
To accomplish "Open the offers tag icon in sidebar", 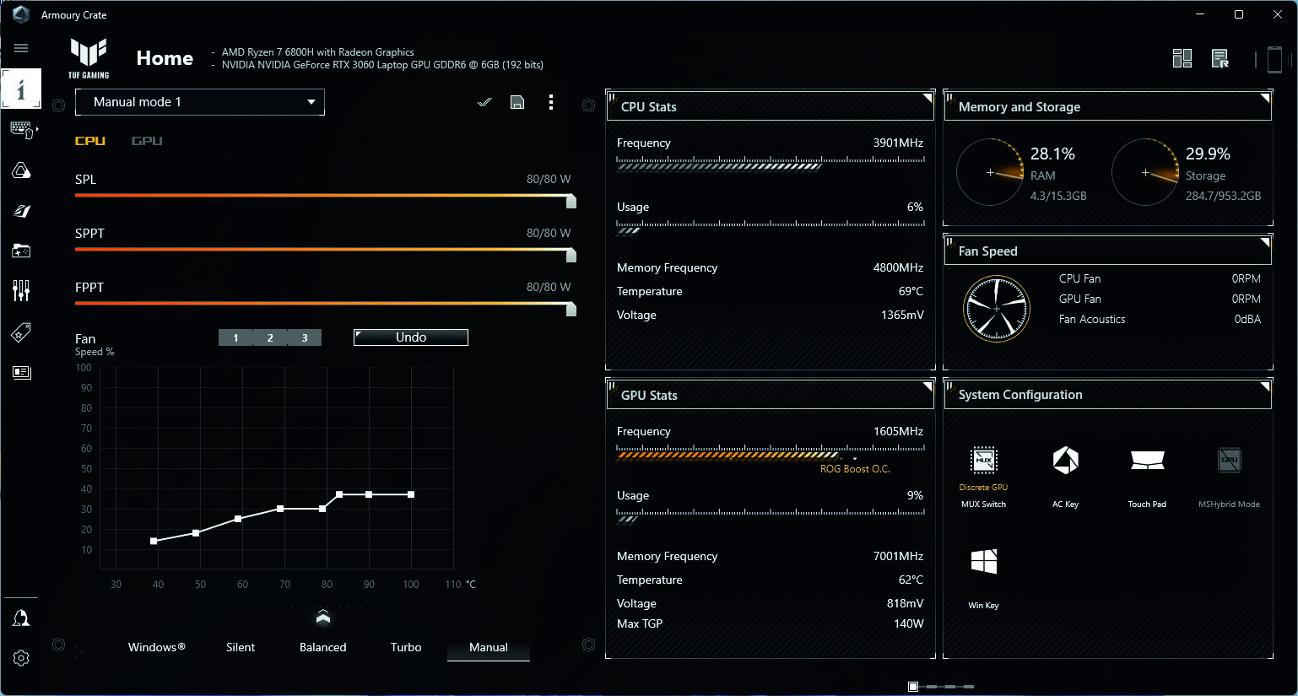I will [21, 331].
